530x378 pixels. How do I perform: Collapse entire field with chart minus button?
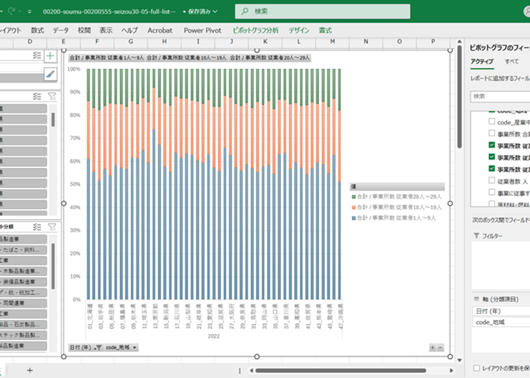coord(440,348)
